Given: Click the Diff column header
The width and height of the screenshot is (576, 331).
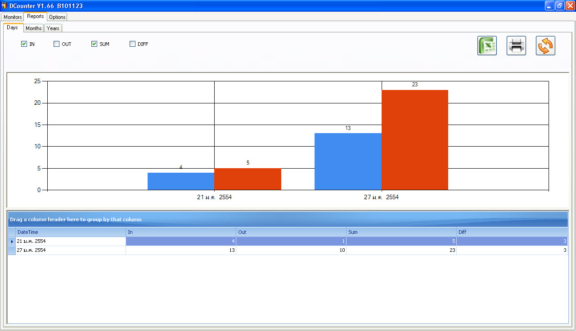Looking at the screenshot, I should [x=512, y=232].
